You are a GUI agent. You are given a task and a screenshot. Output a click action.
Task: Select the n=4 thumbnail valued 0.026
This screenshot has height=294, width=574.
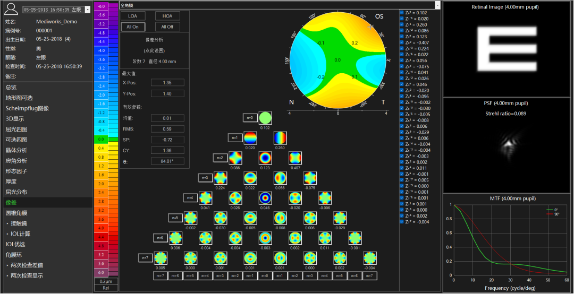(235, 198)
